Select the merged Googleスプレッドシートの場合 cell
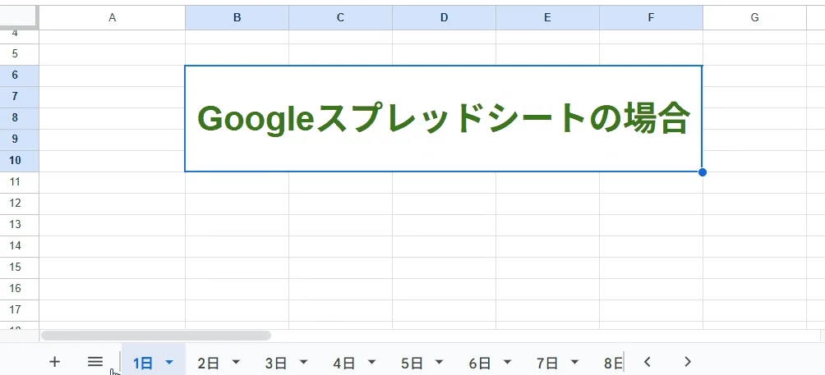 444,119
